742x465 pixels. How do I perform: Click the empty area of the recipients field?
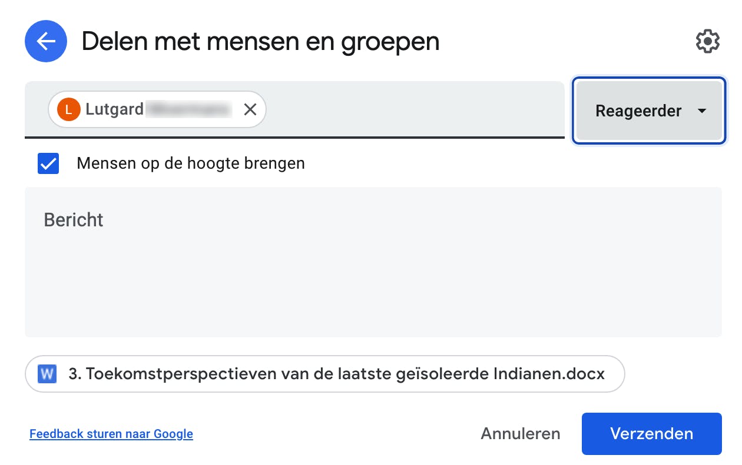coord(412,109)
